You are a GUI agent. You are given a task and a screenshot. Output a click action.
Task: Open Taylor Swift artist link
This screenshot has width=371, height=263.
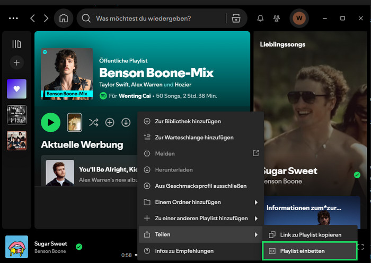tap(114, 85)
